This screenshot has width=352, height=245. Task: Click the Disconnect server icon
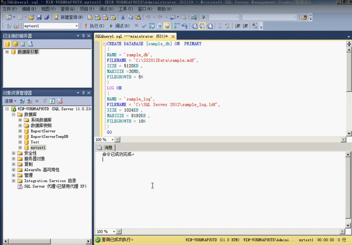[x=29, y=101]
